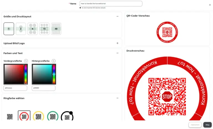213x129 pixels.
Task: Click the Upload Bild/Logo heading
Action: pos(14,43)
